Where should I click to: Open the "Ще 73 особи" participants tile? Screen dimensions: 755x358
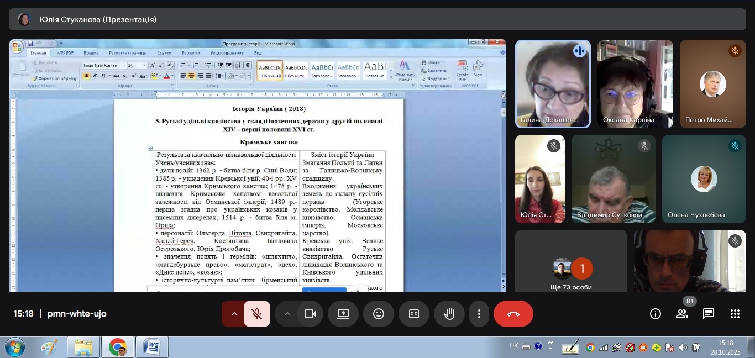click(x=571, y=261)
